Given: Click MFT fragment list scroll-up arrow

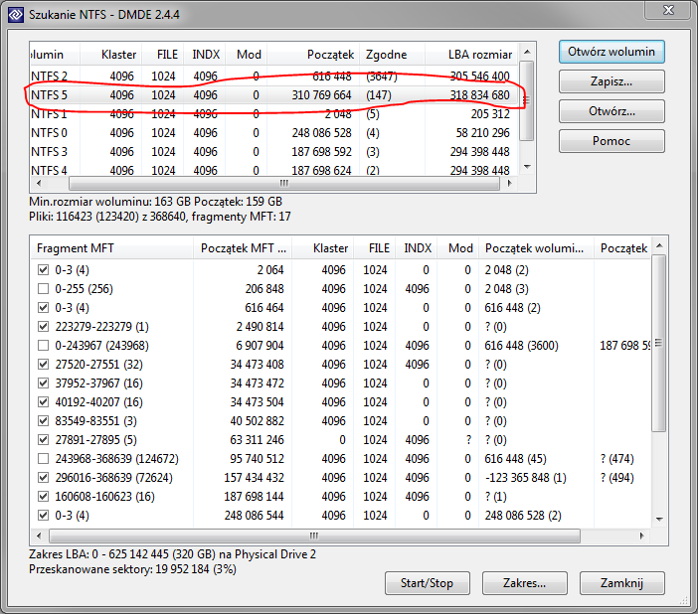Looking at the screenshot, I should click(x=659, y=245).
